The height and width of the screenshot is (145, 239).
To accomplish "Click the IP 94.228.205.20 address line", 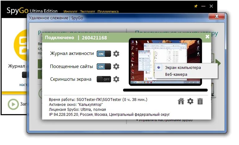I will (x=109, y=115).
